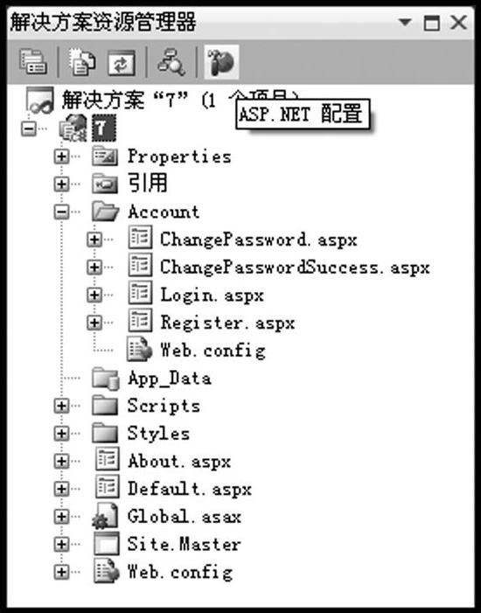Click the Global.asax file icon
This screenshot has width=481, height=613.
pos(105,517)
